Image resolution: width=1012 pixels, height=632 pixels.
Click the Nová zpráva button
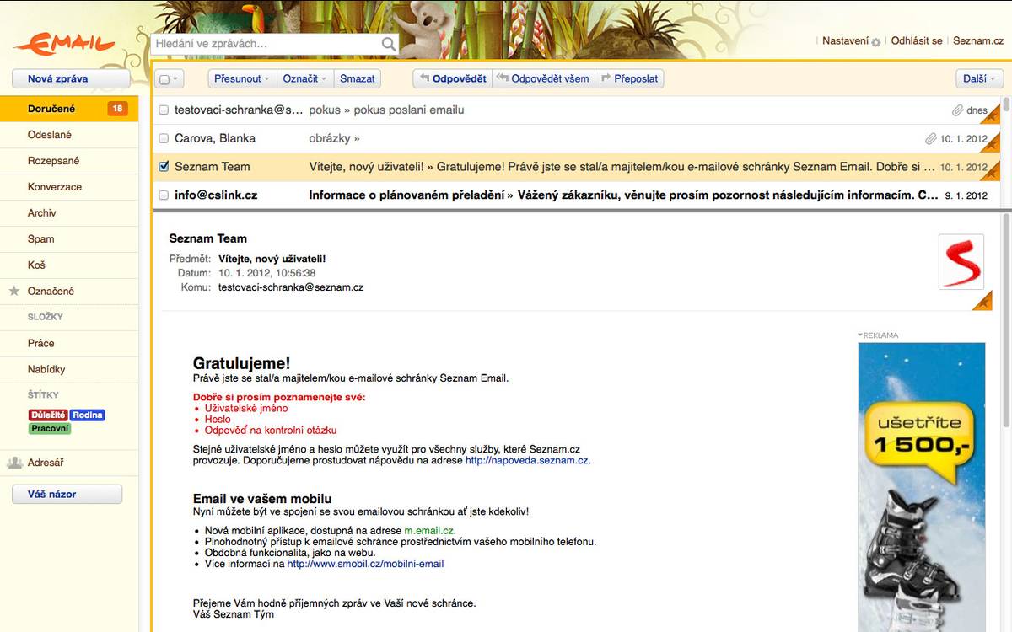(x=71, y=78)
